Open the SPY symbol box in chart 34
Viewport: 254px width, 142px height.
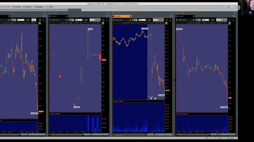(21, 20)
